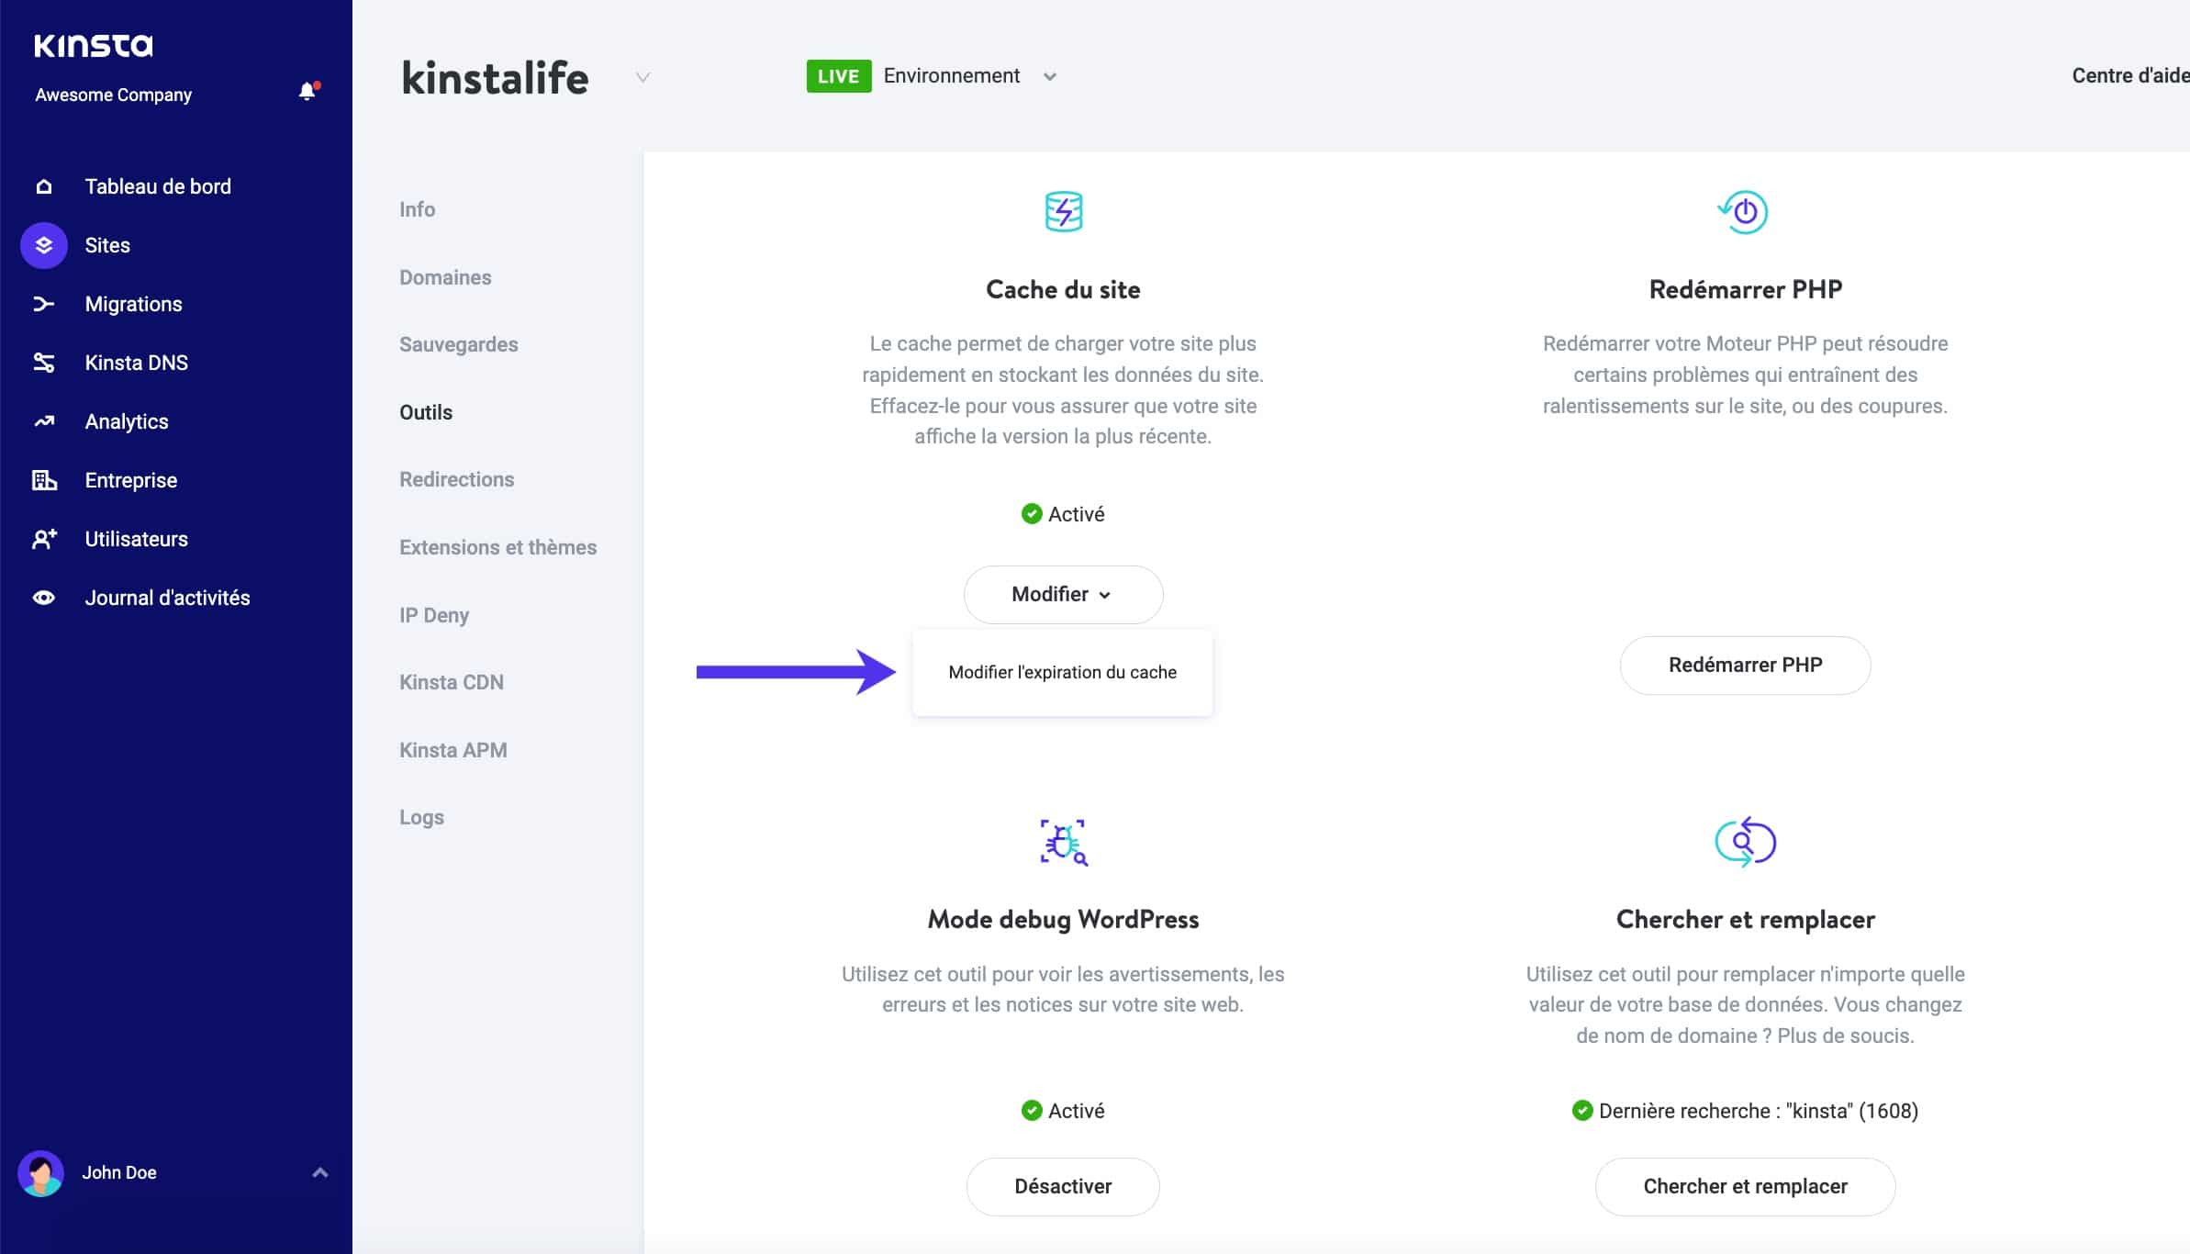
Task: Open Kinsta DNS from the sidebar
Action: [x=135, y=363]
